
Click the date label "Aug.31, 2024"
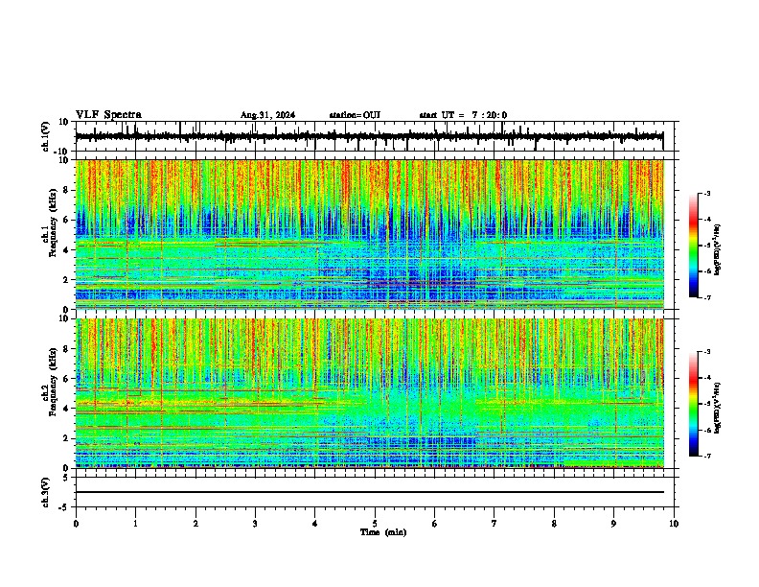point(267,115)
